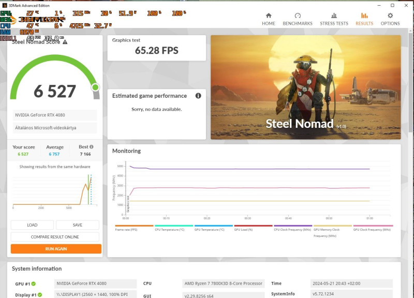
Task: Click the info icon next to Best
Action: point(92,147)
